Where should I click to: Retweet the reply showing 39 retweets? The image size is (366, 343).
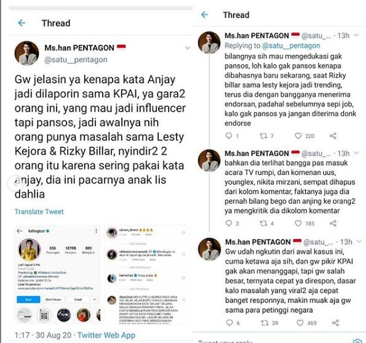(x=265, y=323)
